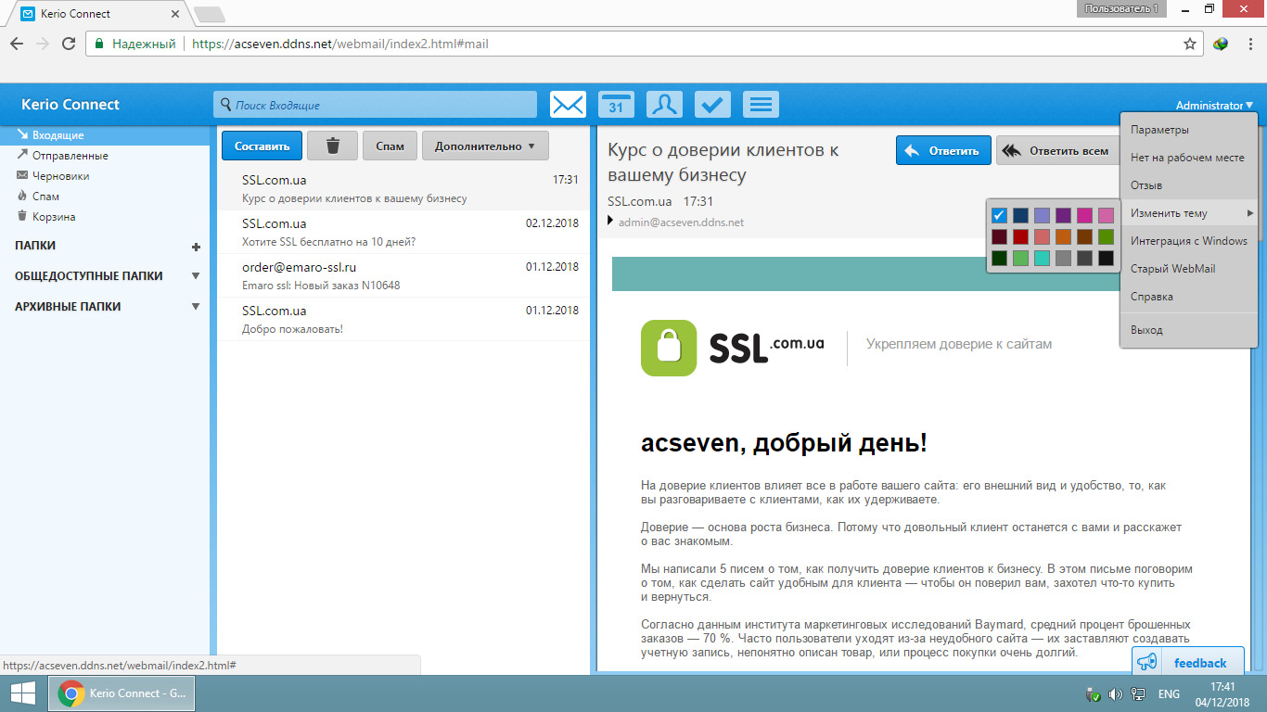Select email Курс о доверии клиентов in list
This screenshot has height=712, width=1267.
point(403,189)
